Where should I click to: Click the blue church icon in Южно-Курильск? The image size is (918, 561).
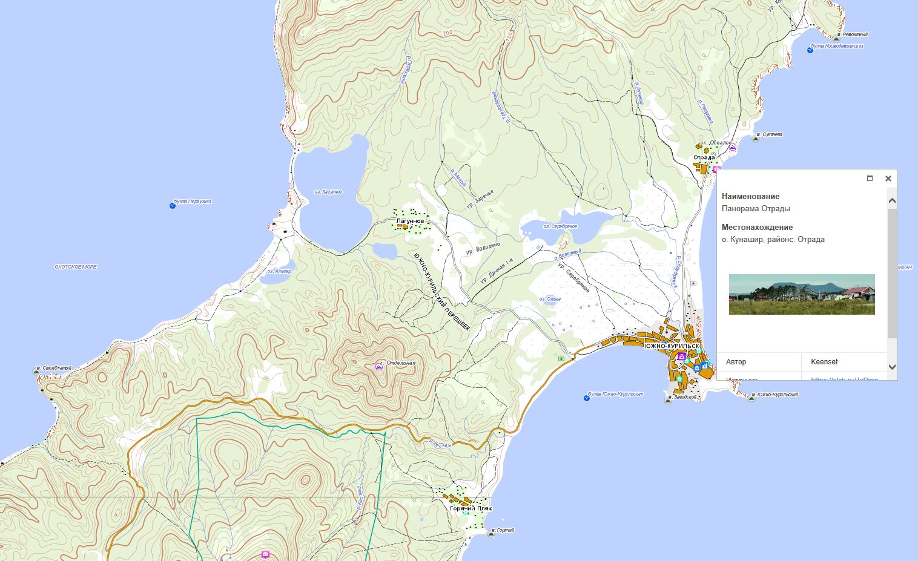coord(705,366)
